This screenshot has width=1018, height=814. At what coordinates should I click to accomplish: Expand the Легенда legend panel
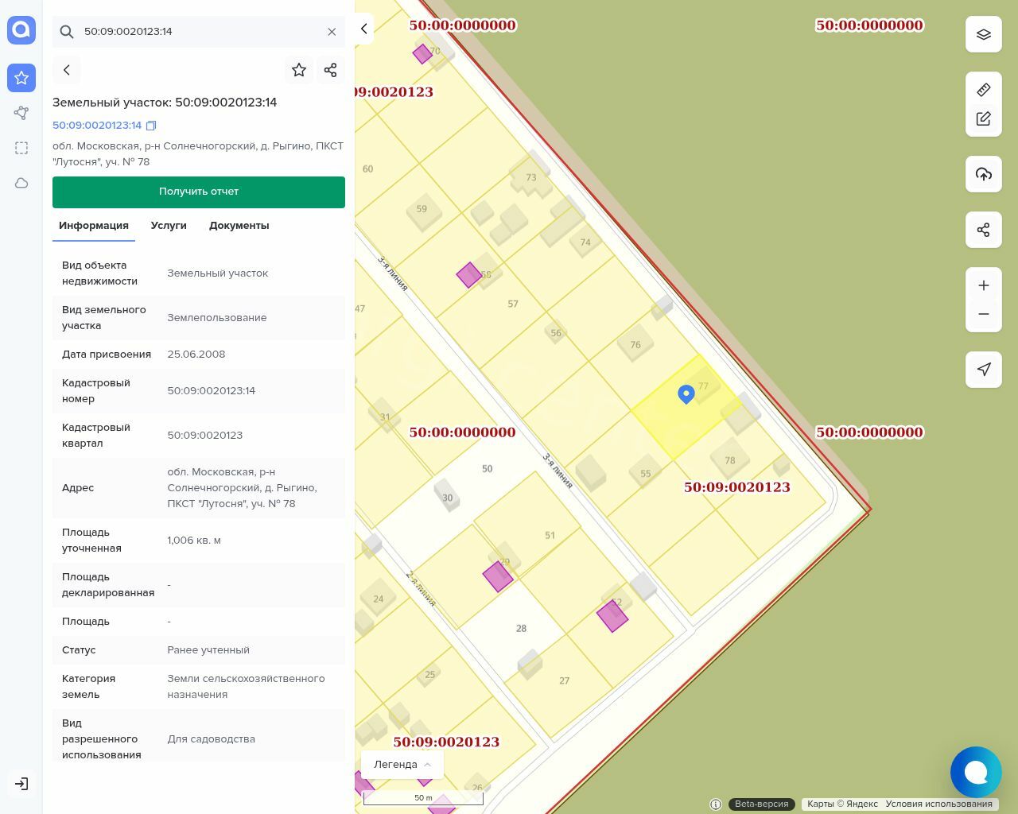click(x=402, y=765)
